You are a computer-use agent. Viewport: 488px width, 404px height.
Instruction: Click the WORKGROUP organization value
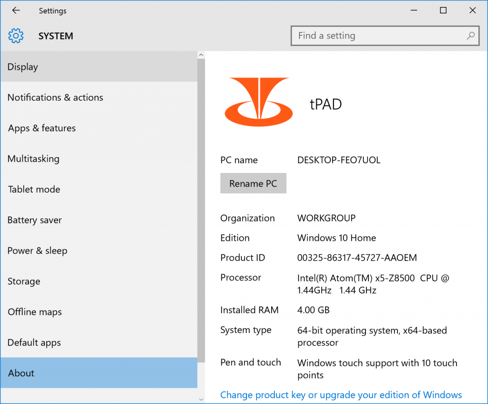[326, 218]
